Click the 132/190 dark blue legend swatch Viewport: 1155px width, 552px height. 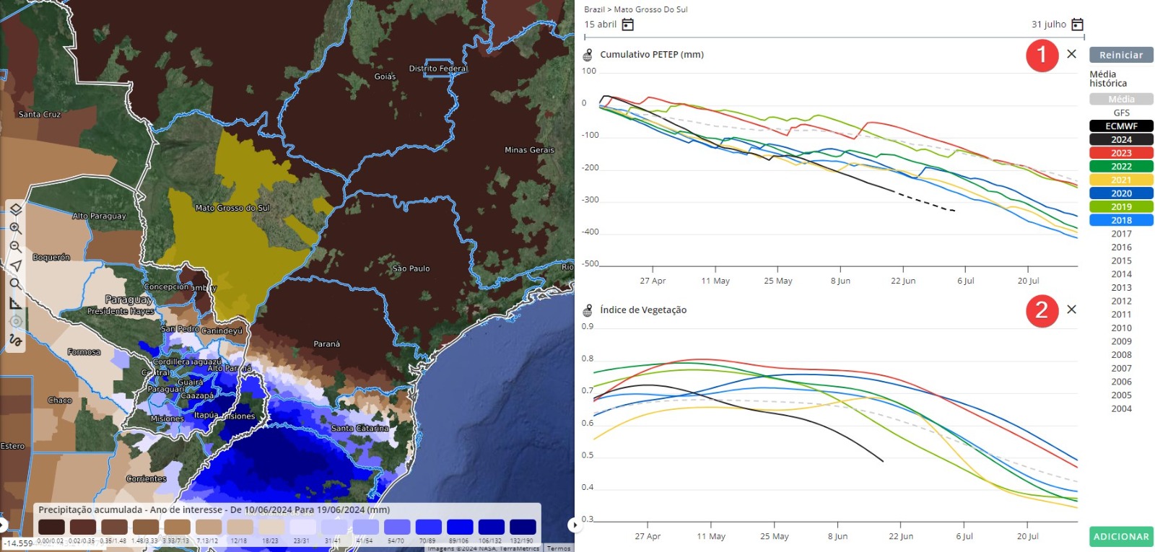523,527
